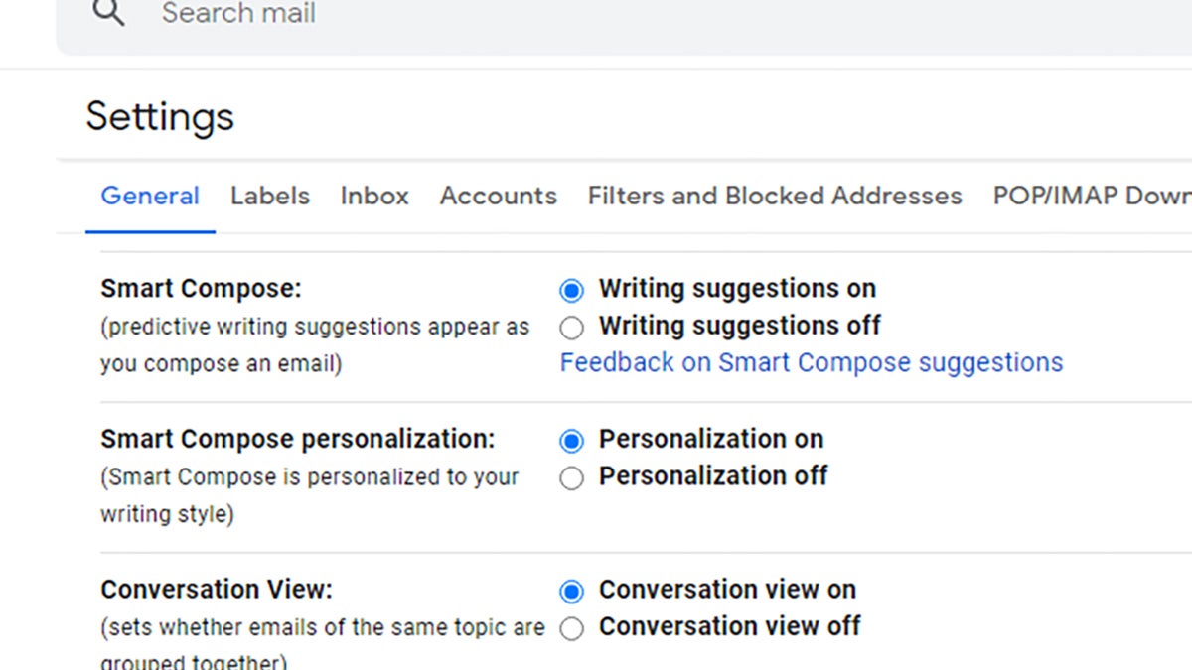Click the search magnifying glass icon
This screenshot has width=1192, height=670.
[x=106, y=13]
